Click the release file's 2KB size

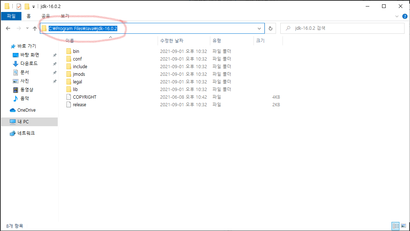(x=276, y=104)
